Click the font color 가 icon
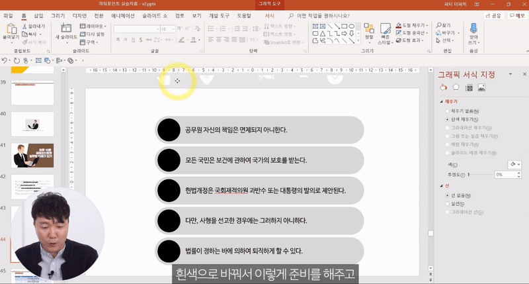 [193, 40]
